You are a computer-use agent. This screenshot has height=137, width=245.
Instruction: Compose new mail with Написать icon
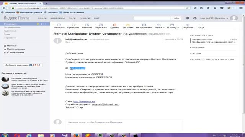click(x=59, y=26)
